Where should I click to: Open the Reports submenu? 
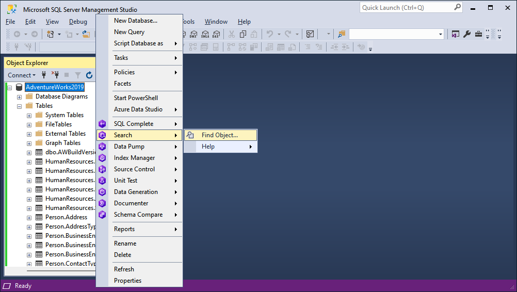coord(139,229)
